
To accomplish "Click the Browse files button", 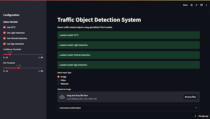I will click(190, 97).
